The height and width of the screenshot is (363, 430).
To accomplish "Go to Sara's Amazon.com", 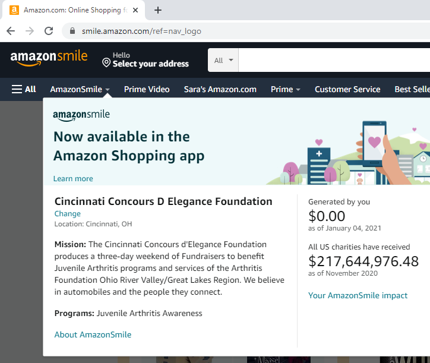I will pyautogui.click(x=220, y=89).
